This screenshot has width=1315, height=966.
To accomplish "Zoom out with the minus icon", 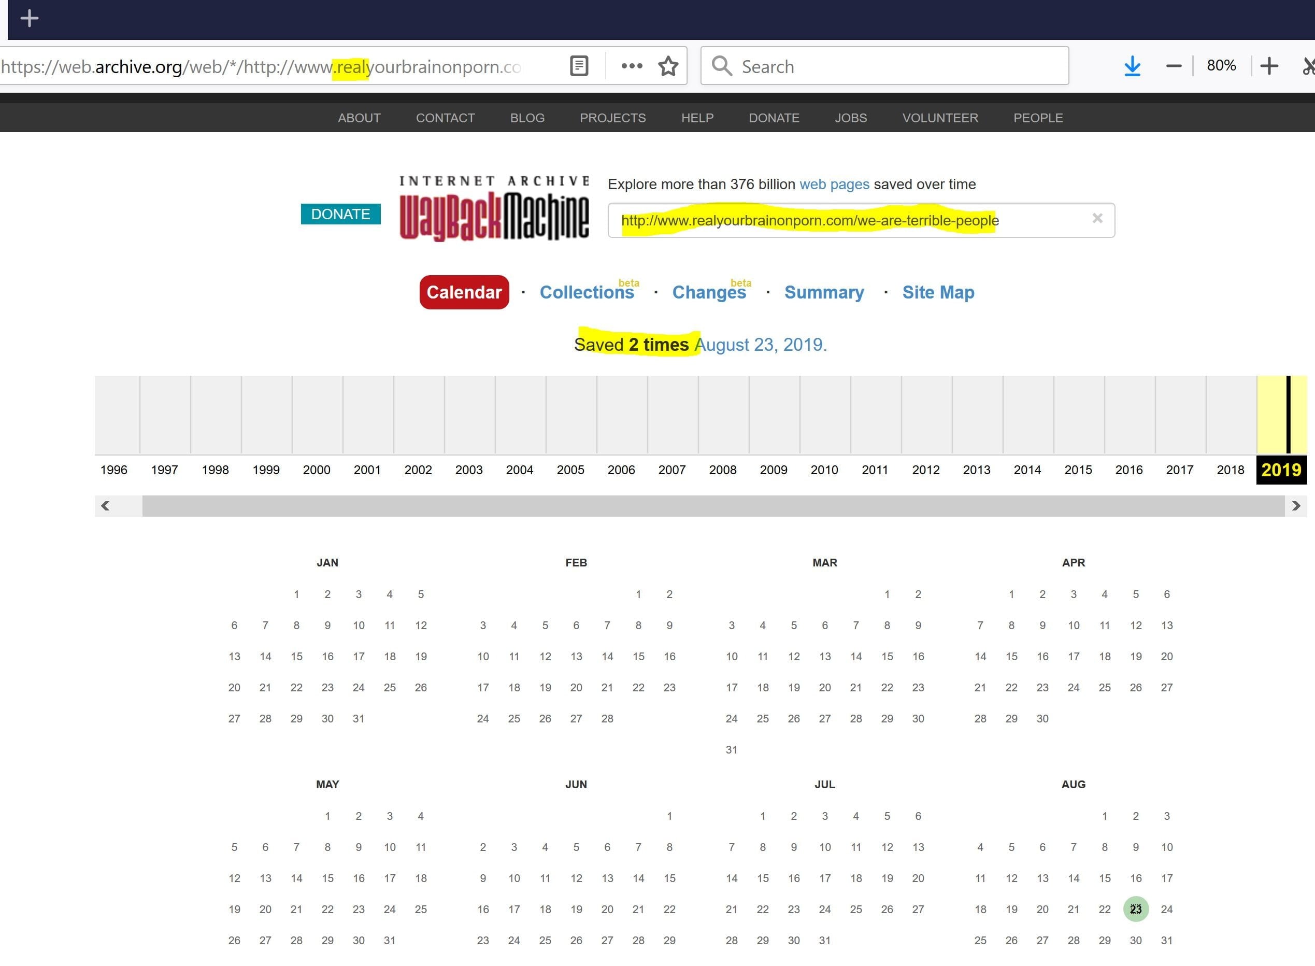I will (x=1174, y=66).
